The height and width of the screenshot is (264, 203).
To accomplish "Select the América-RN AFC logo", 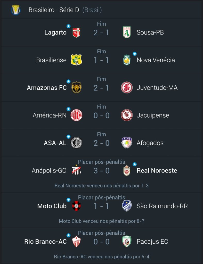I will click(76, 115).
